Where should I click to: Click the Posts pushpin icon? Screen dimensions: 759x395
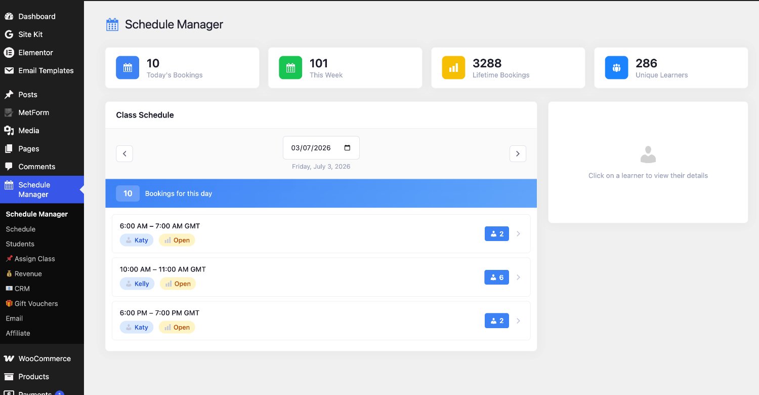tap(9, 95)
